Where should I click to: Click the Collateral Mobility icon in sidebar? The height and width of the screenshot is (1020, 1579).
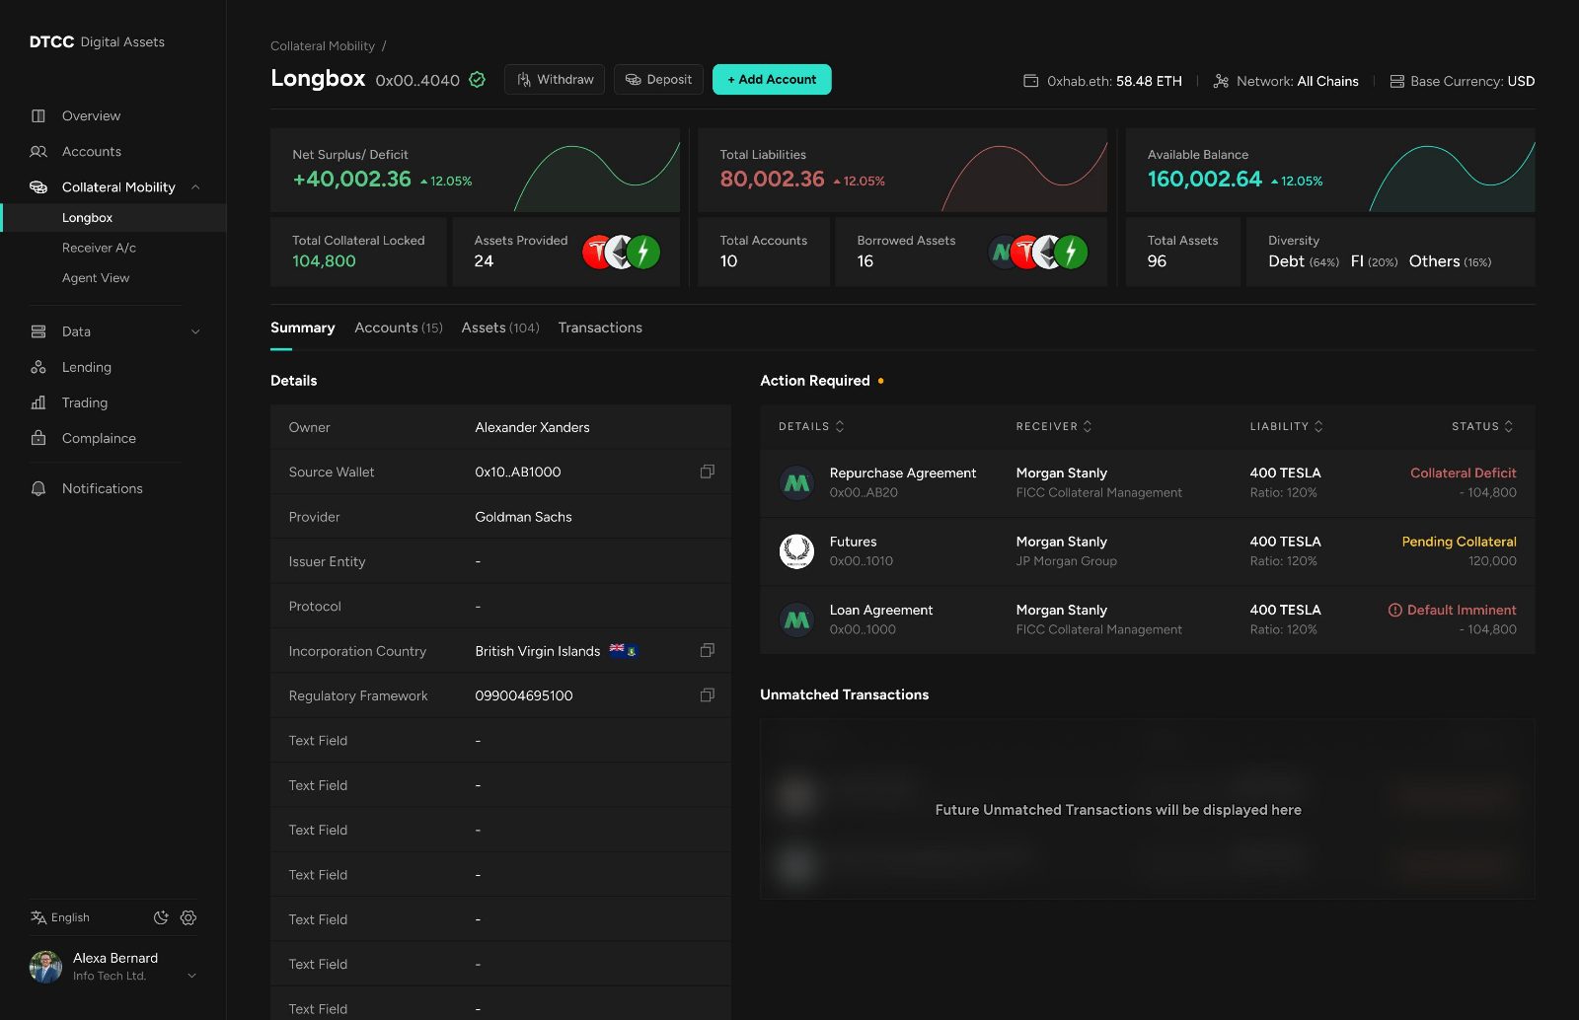point(38,186)
